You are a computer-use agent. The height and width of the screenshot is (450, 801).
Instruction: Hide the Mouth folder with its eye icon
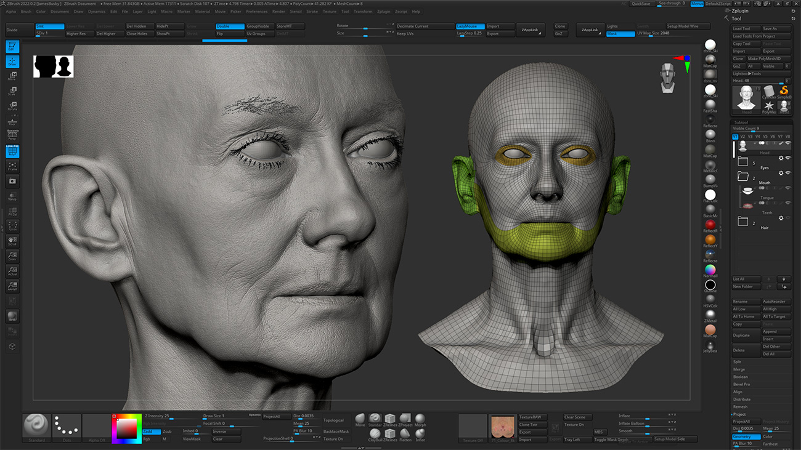[789, 173]
